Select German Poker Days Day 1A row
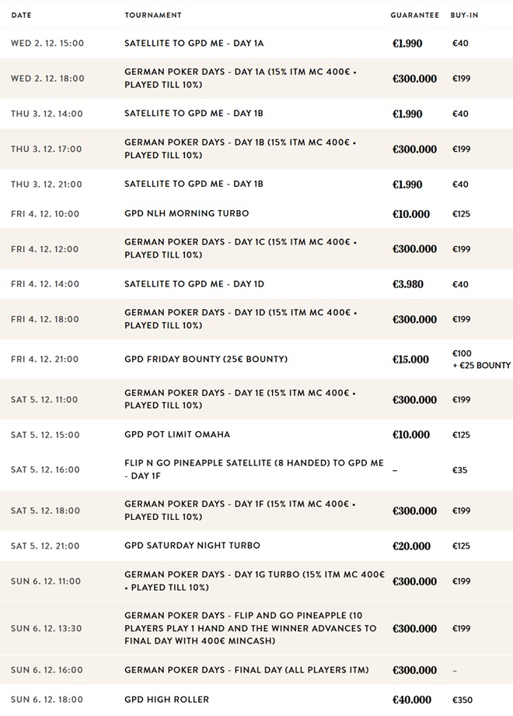 256,78
